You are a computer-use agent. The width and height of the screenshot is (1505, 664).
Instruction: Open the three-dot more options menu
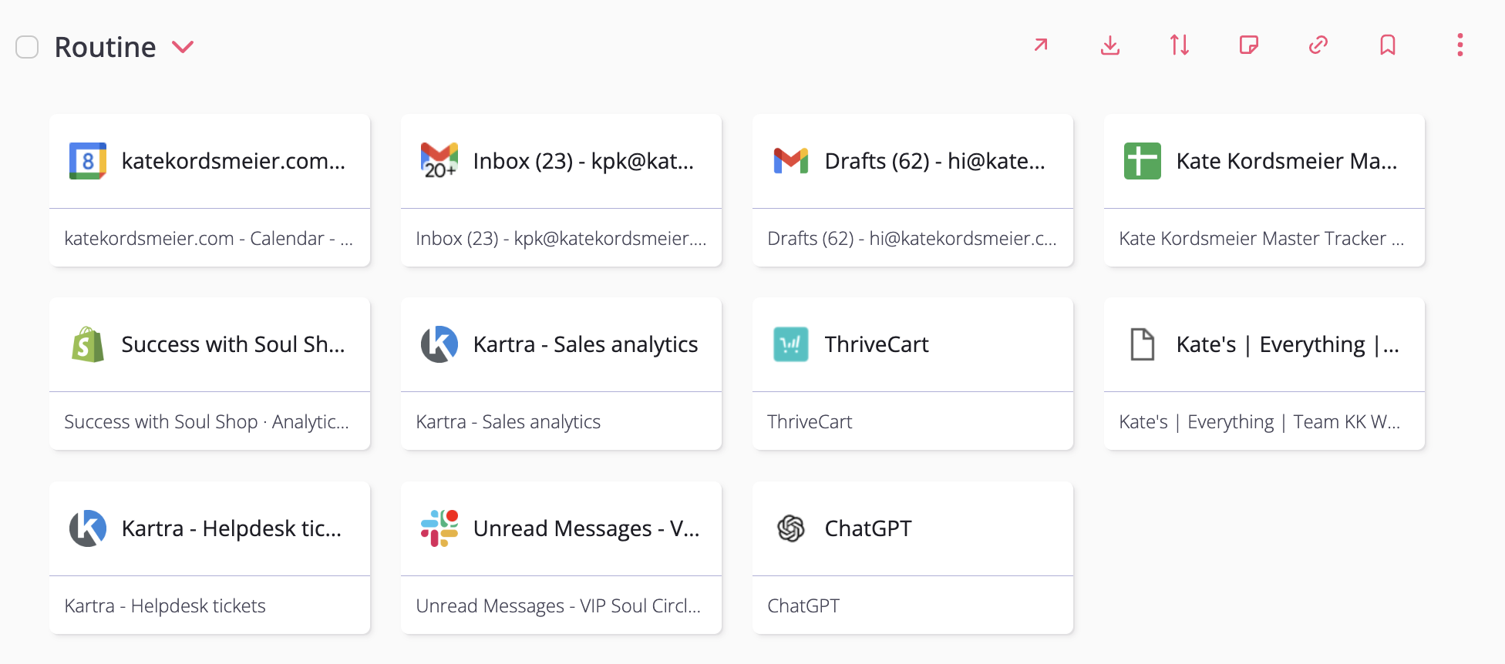(x=1460, y=45)
